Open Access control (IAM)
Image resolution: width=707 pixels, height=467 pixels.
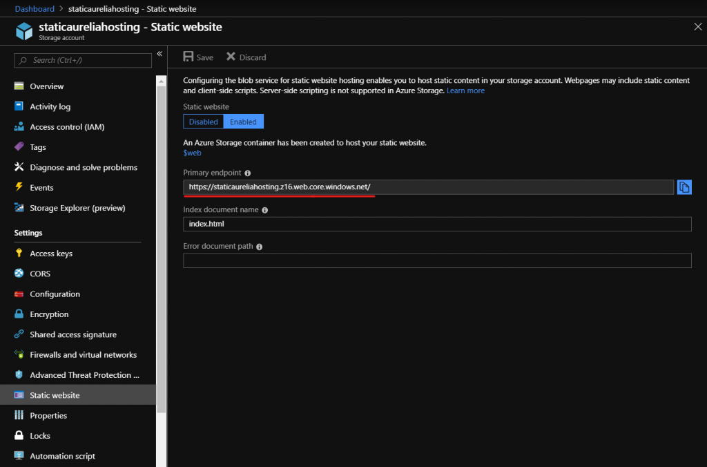67,127
